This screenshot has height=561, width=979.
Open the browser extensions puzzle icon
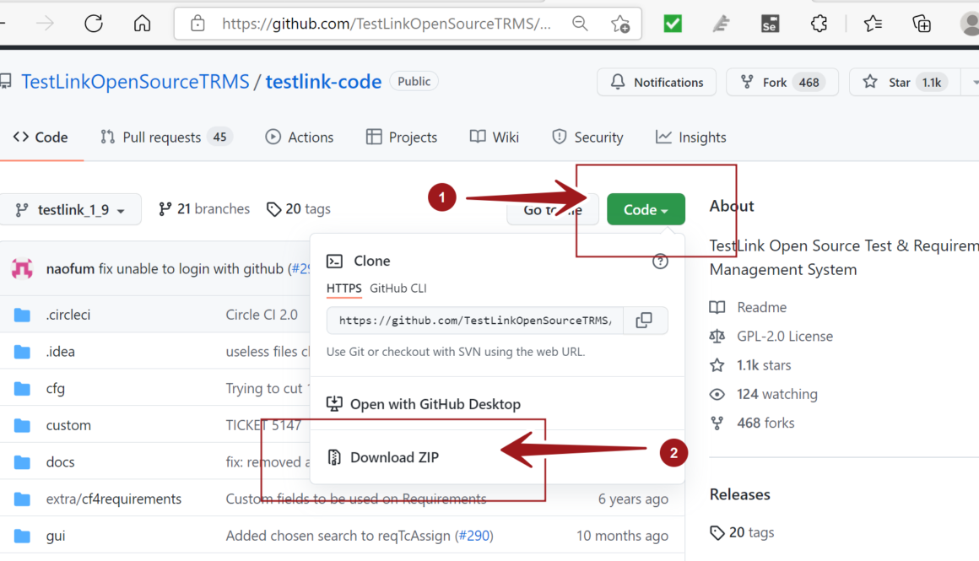(x=819, y=24)
